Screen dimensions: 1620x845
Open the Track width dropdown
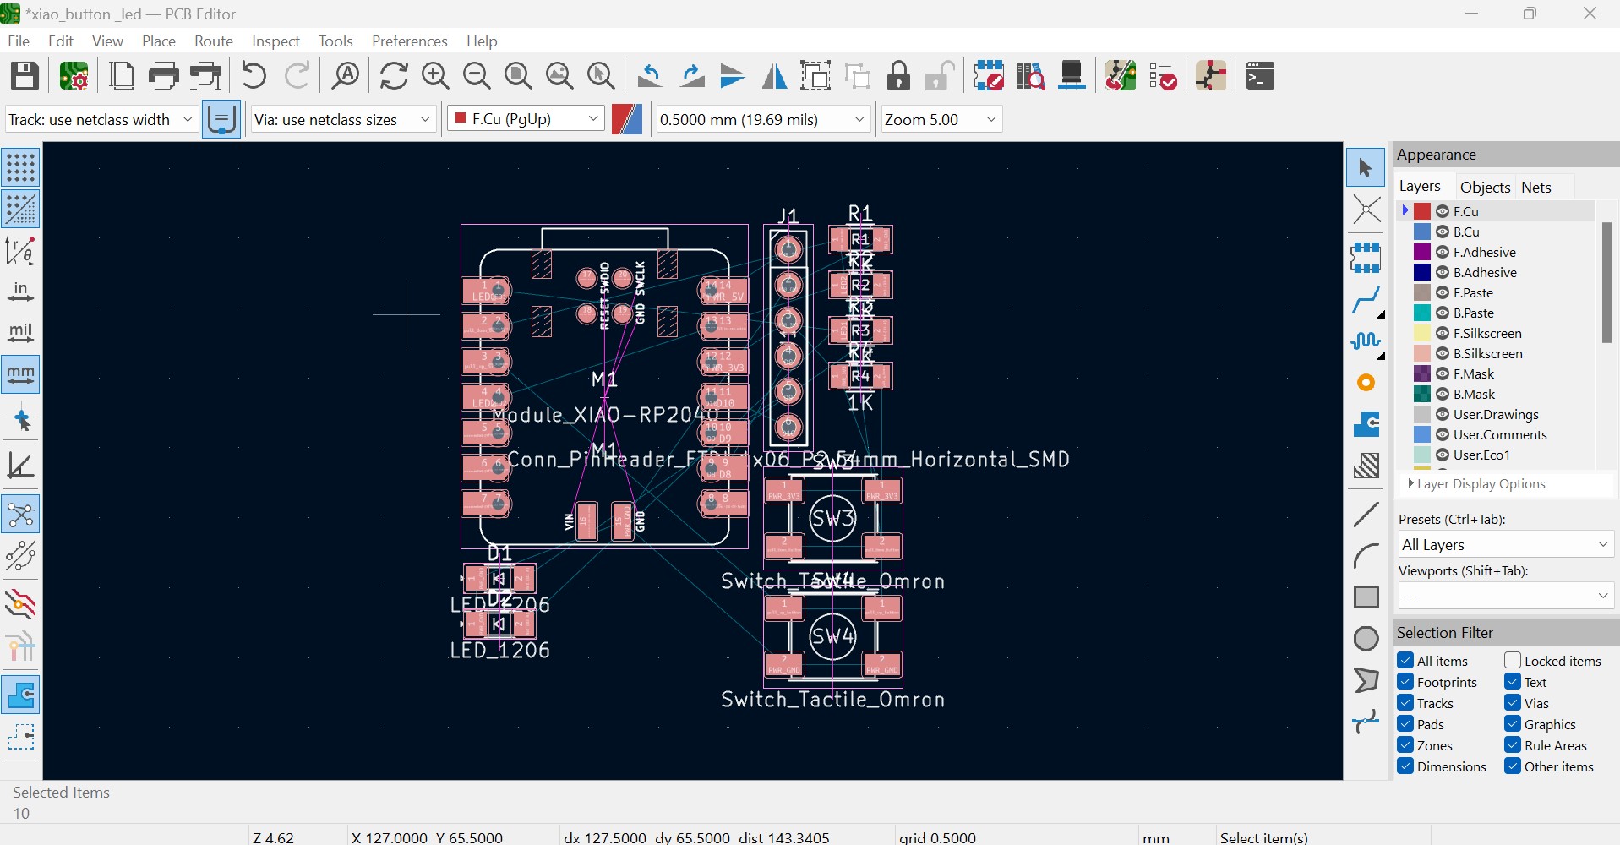pyautogui.click(x=101, y=119)
